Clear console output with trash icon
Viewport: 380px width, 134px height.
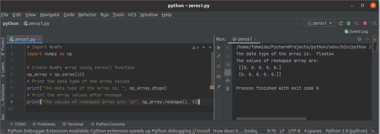click(x=228, y=89)
